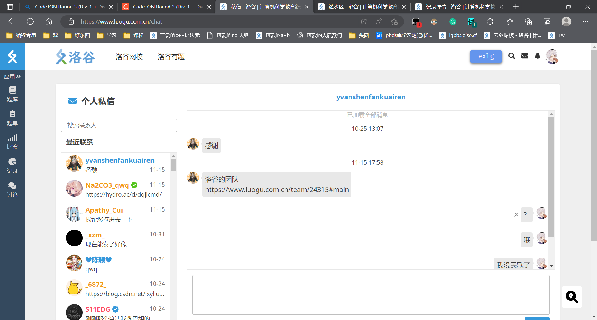597x320 pixels.
Task: Open the 戏 bookmarks folder
Action: [x=51, y=35]
